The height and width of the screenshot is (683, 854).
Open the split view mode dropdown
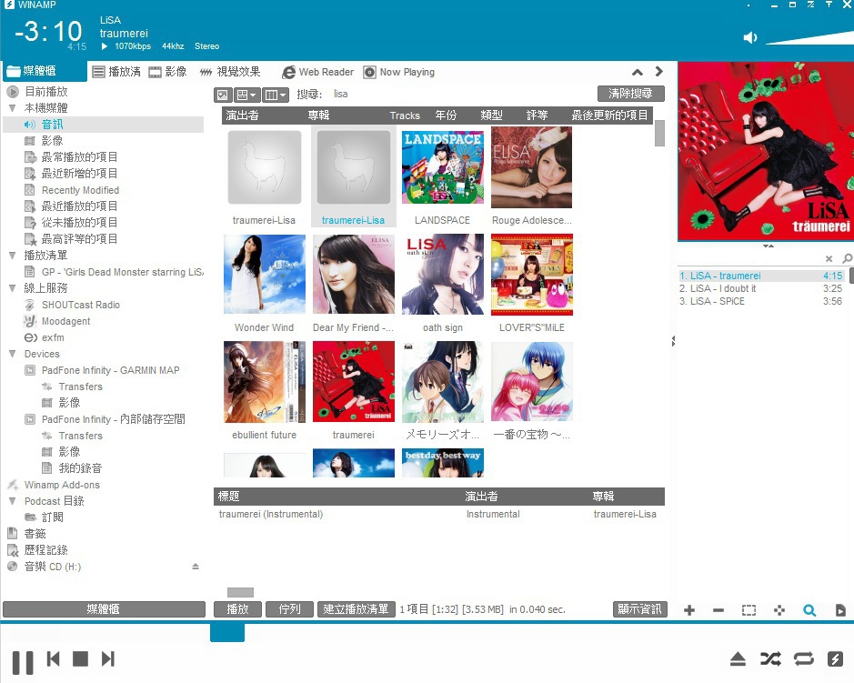pos(246,95)
